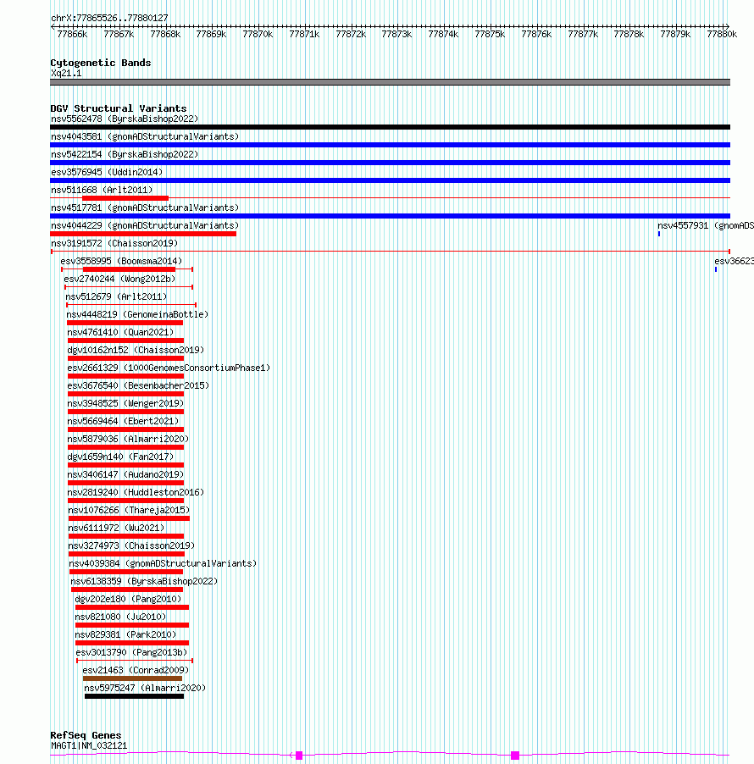Click the esv3013790 (Pang2013b) label
This screenshot has height=764, width=754.
[131, 652]
